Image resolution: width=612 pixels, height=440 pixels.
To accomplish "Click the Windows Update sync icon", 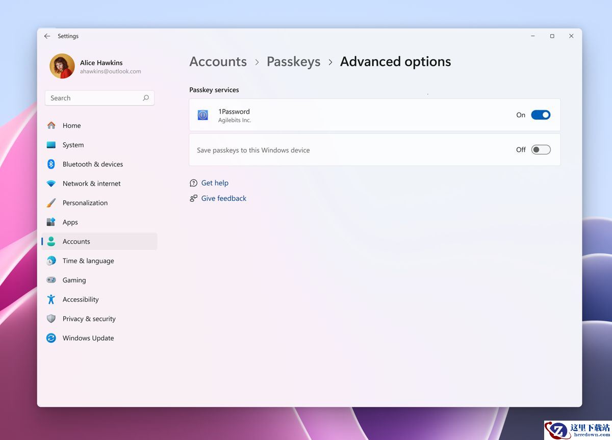I will tap(51, 338).
